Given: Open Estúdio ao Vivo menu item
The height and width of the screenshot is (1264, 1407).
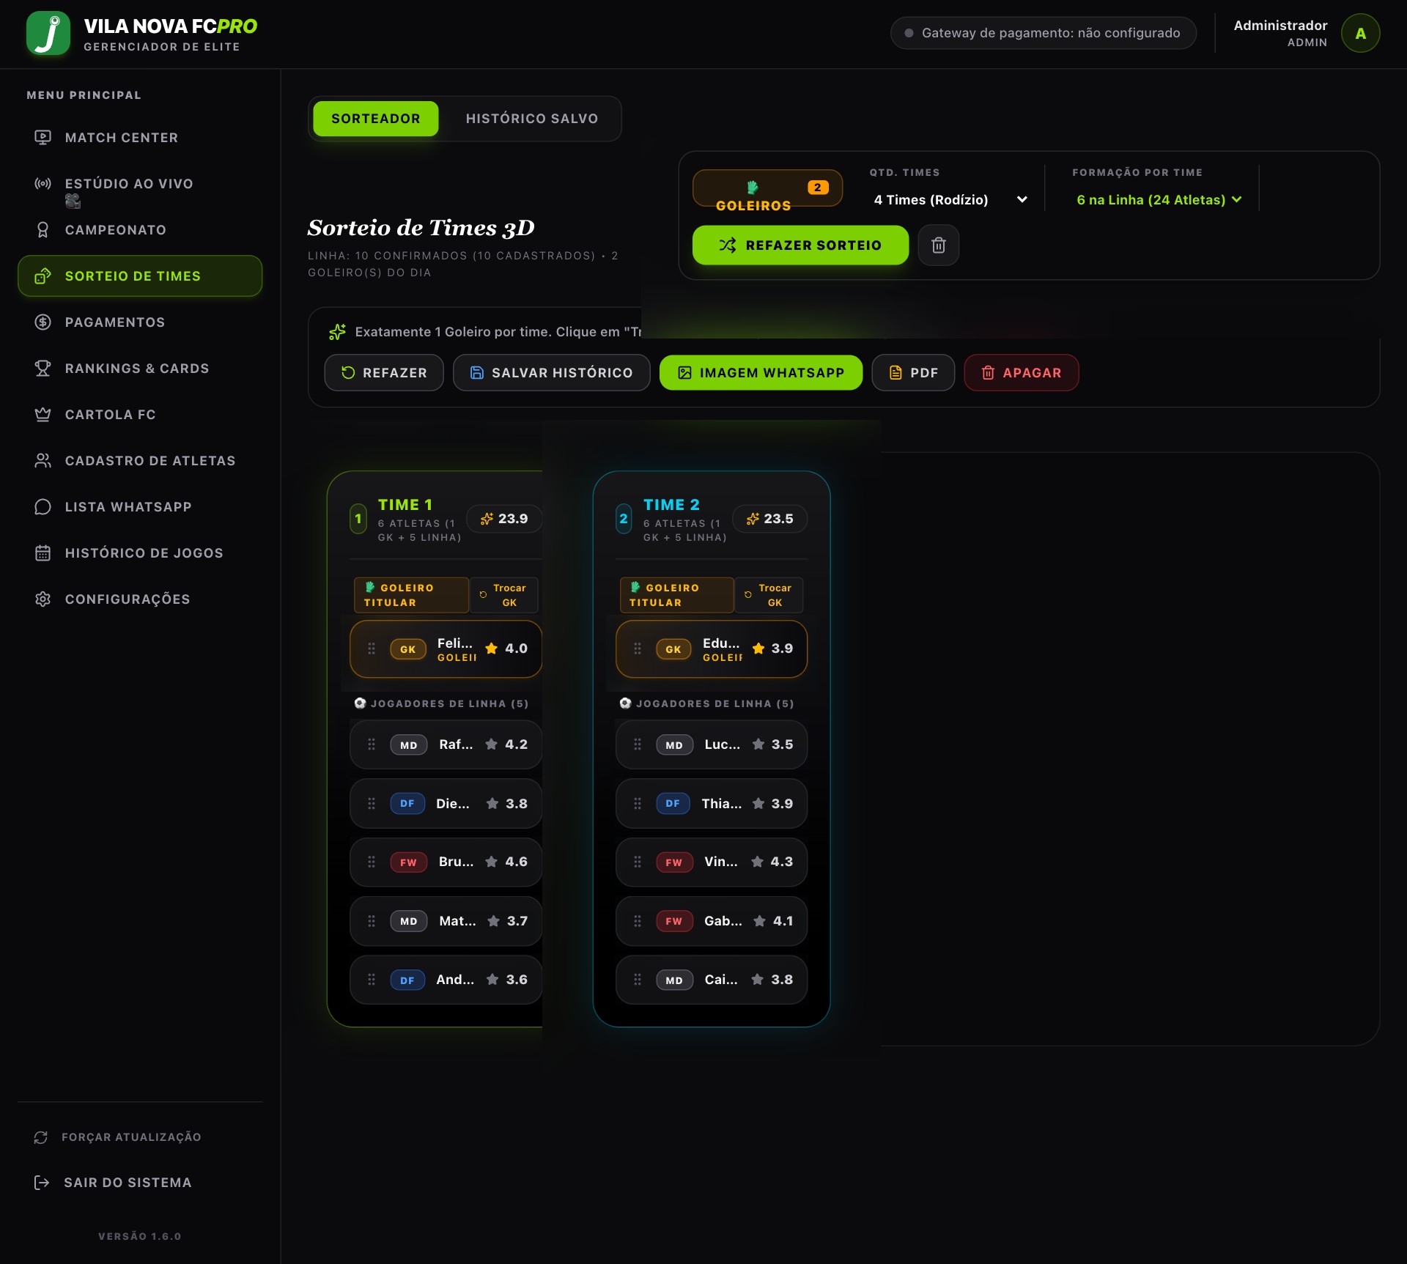Looking at the screenshot, I should [x=140, y=184].
